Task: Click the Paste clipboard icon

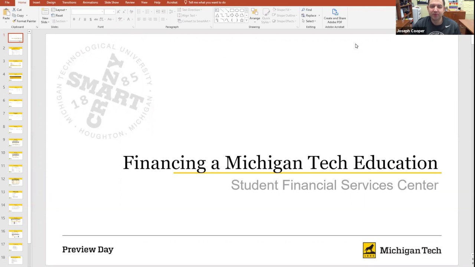Action: coord(6,12)
